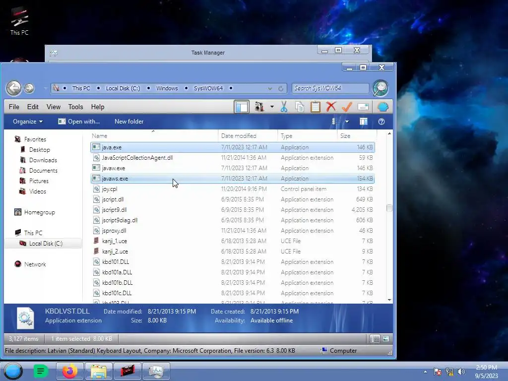Viewport: 508px width, 381px height.
Task: Open the Help menu
Action: pyautogui.click(x=98, y=107)
